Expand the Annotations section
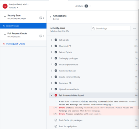Screen dimensions: 139x129 pyautogui.click(x=50, y=17)
